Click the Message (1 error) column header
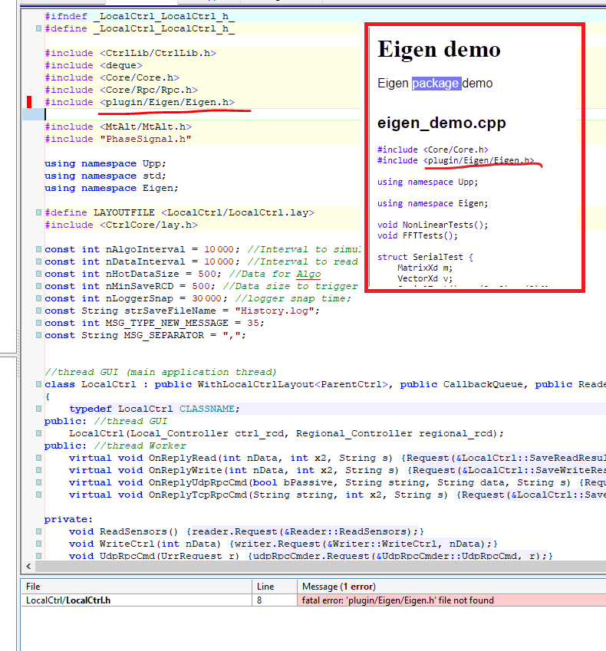This screenshot has height=651, width=606. point(450,586)
